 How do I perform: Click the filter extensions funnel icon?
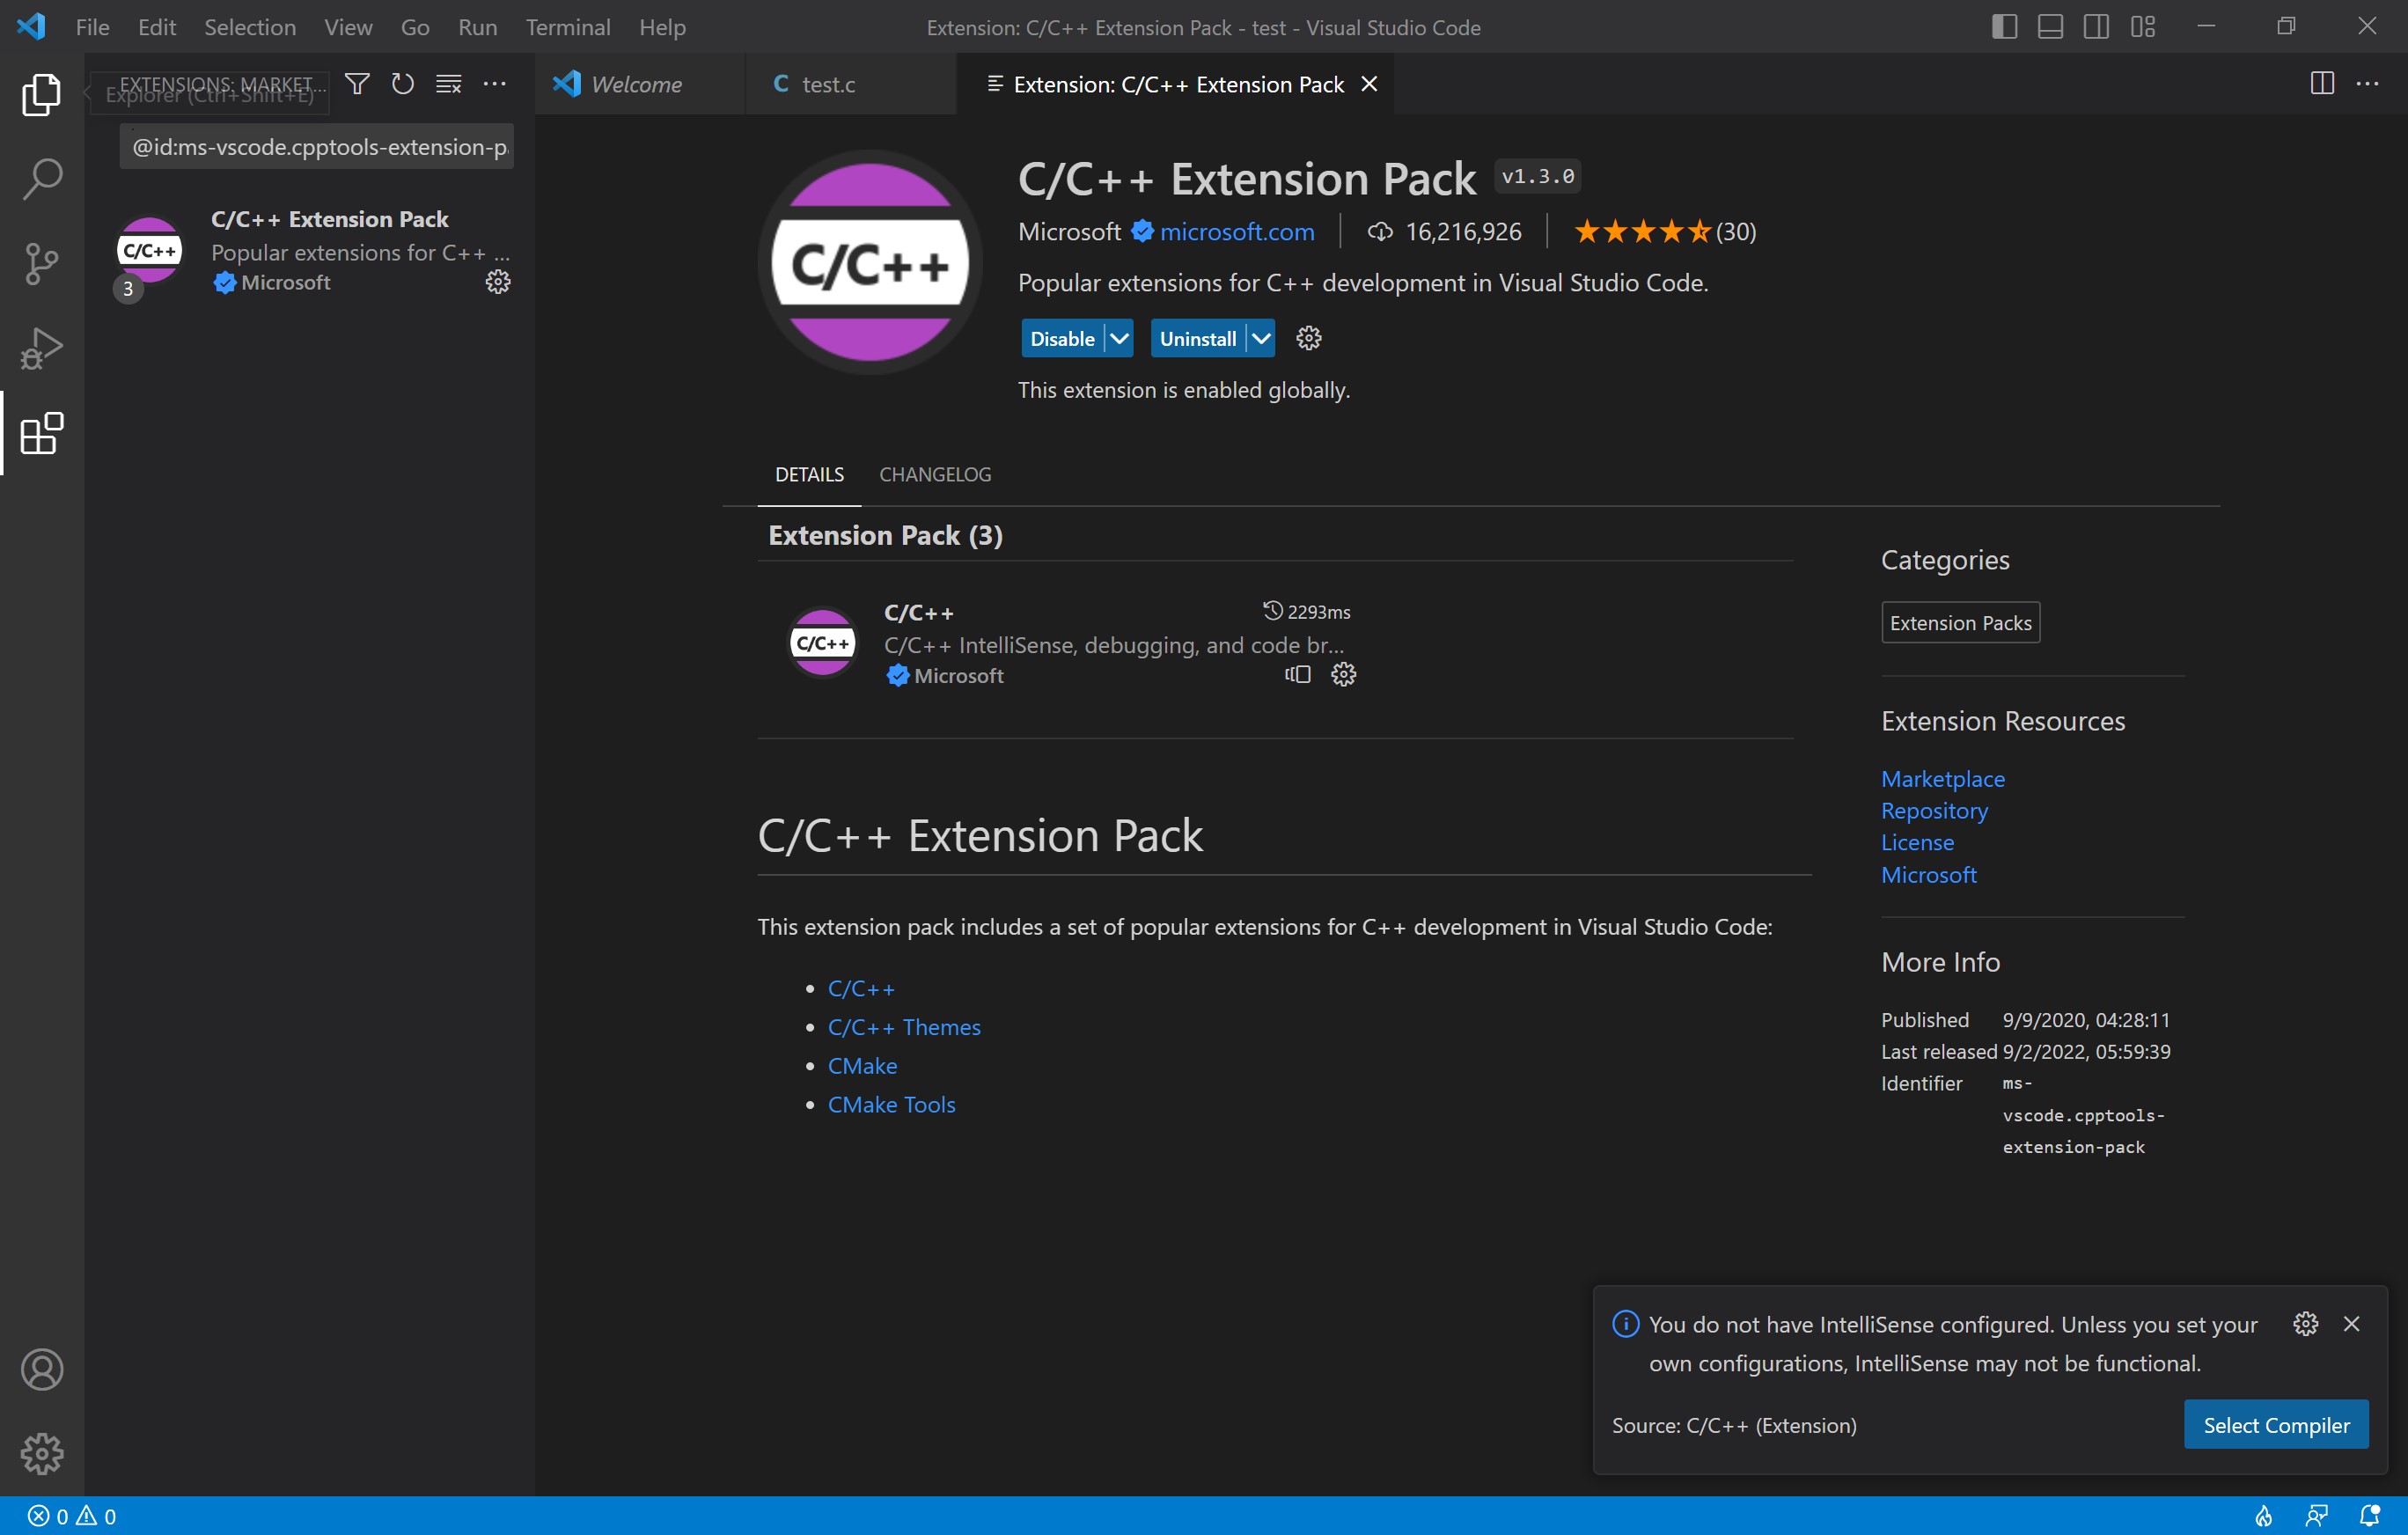pyautogui.click(x=357, y=84)
